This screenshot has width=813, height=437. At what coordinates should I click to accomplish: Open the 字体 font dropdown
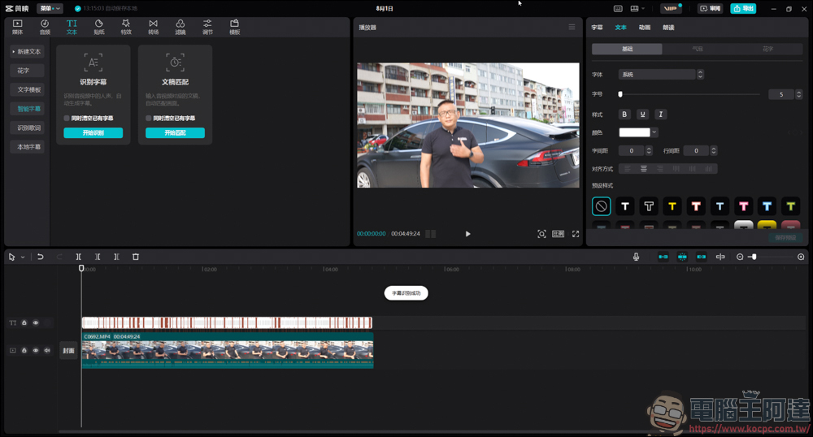tap(657, 75)
